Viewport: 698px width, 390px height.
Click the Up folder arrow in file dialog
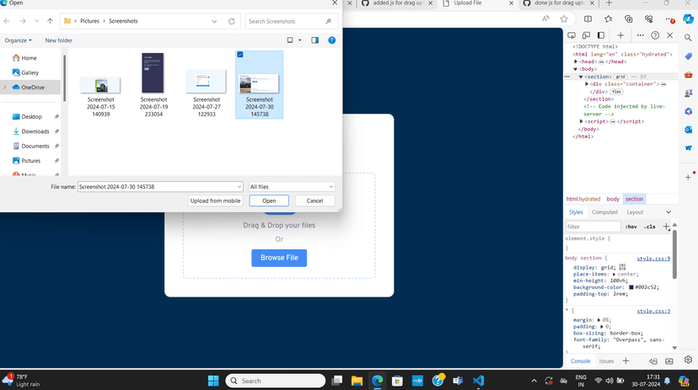pyautogui.click(x=50, y=21)
